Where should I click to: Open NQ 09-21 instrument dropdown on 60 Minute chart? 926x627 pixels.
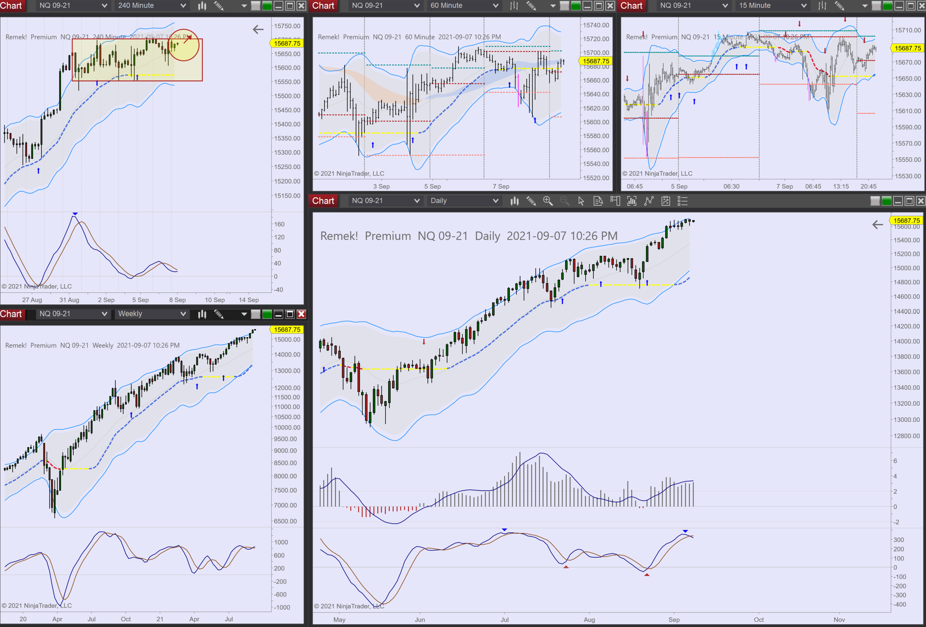(x=385, y=6)
